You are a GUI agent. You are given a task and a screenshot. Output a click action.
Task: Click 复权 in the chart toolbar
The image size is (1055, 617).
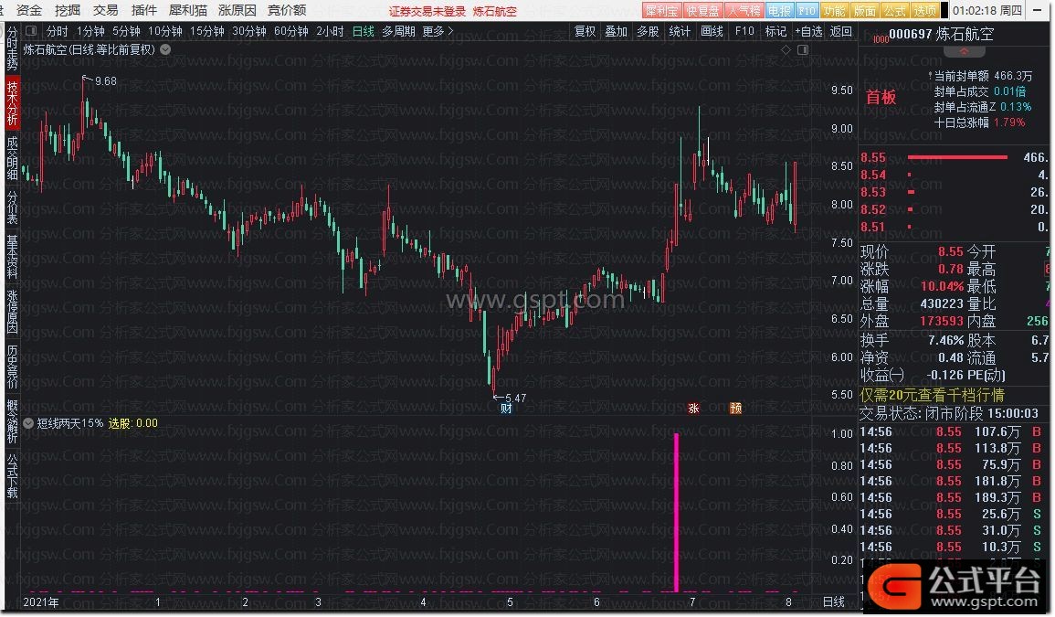point(585,31)
